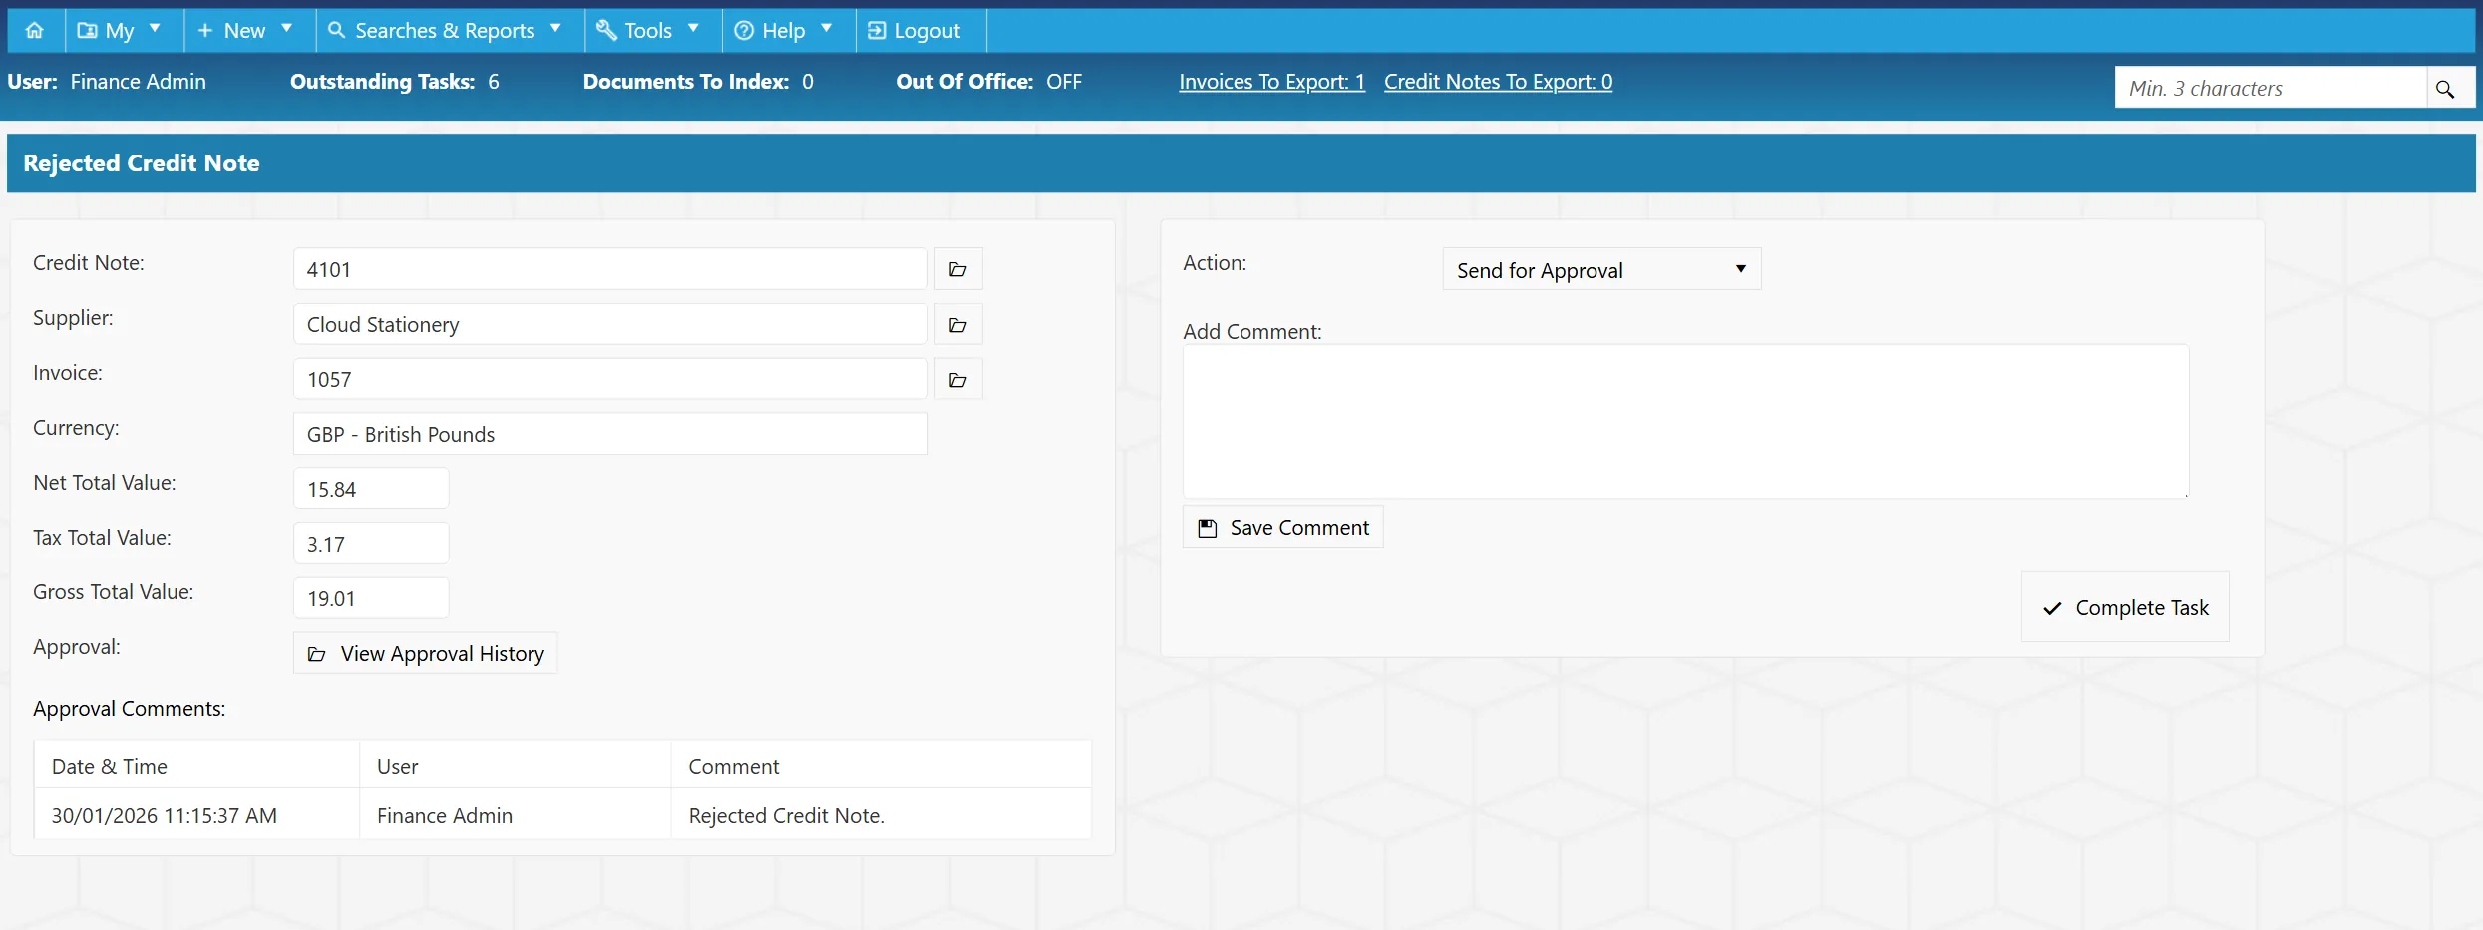The height and width of the screenshot is (930, 2483).
Task: Select the Net Total Value field
Action: [x=371, y=489]
